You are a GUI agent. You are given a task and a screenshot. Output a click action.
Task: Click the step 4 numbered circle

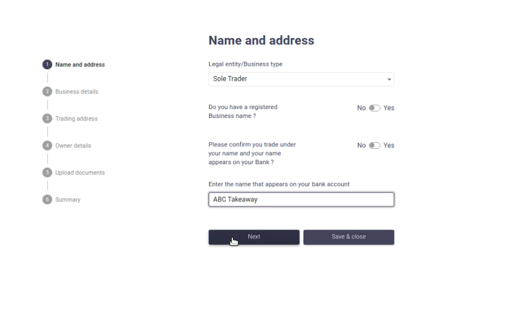click(x=47, y=145)
